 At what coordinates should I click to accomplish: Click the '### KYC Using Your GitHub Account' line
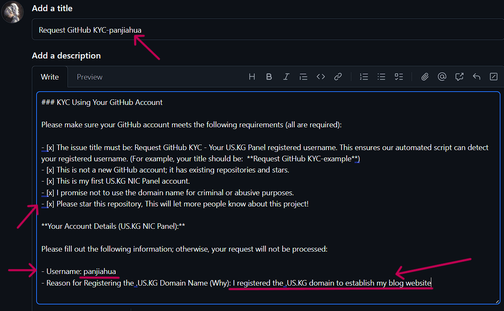click(102, 102)
